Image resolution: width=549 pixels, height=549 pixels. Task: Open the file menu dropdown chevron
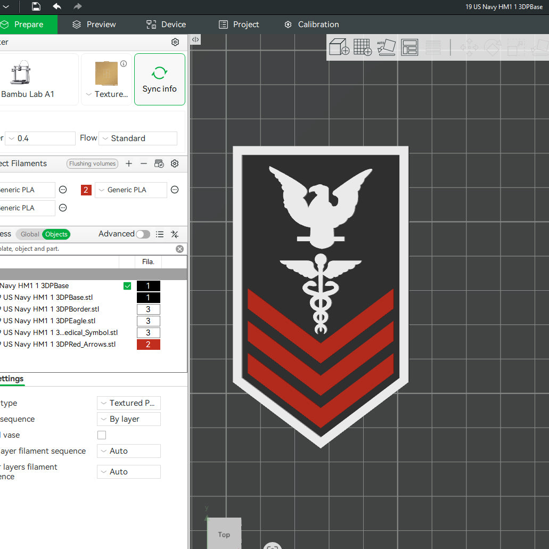click(6, 6)
